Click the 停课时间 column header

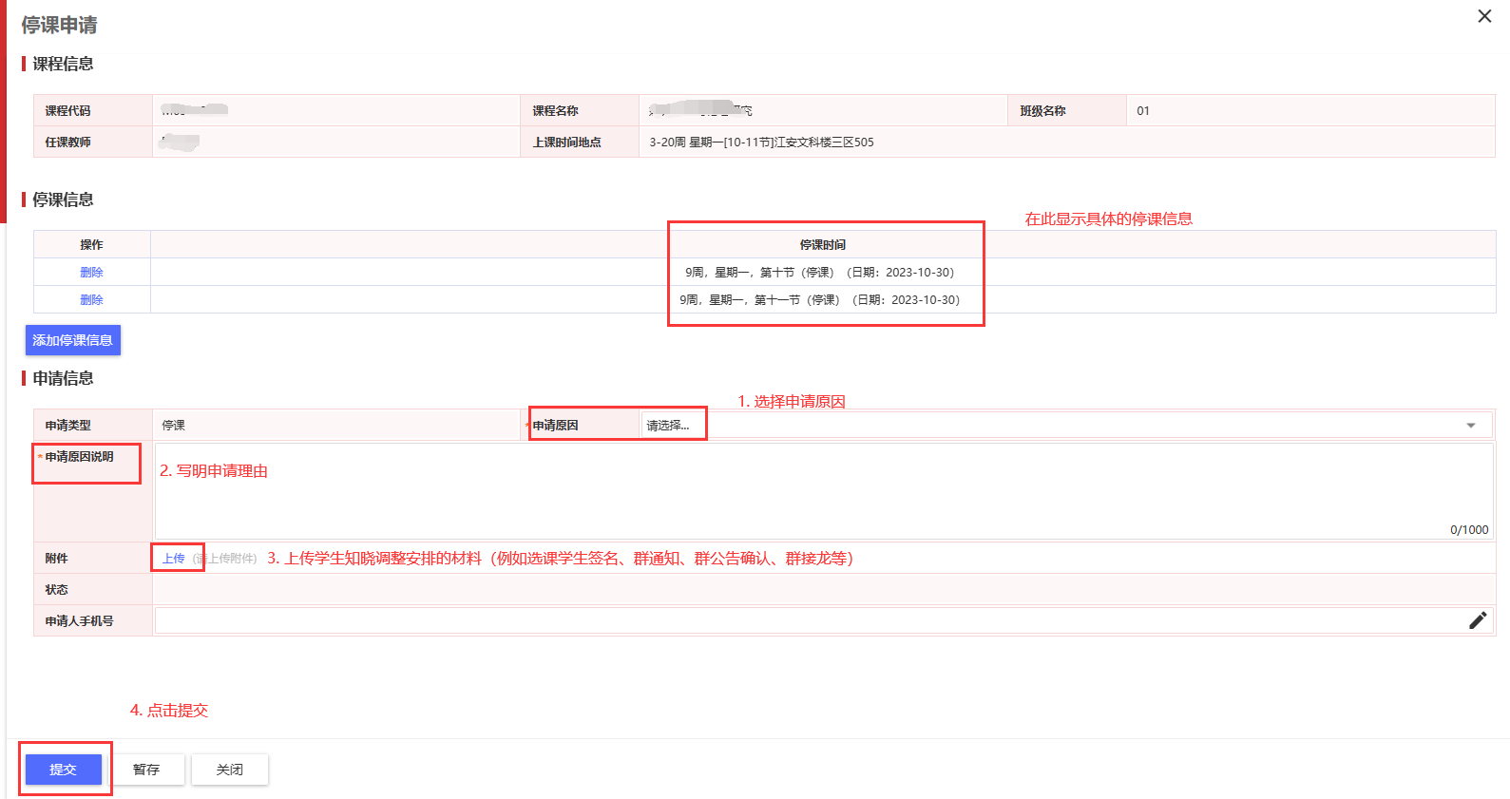coord(822,245)
